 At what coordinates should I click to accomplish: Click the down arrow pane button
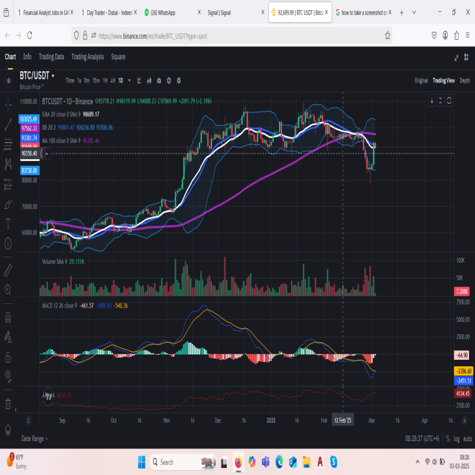[x=432, y=101]
